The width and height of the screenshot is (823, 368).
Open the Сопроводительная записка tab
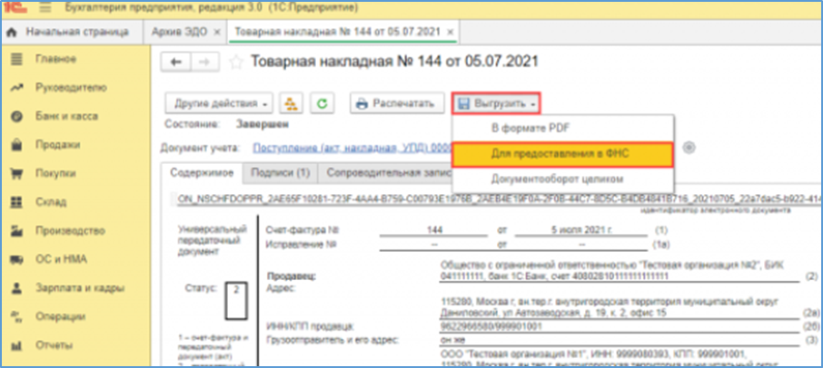(x=386, y=173)
